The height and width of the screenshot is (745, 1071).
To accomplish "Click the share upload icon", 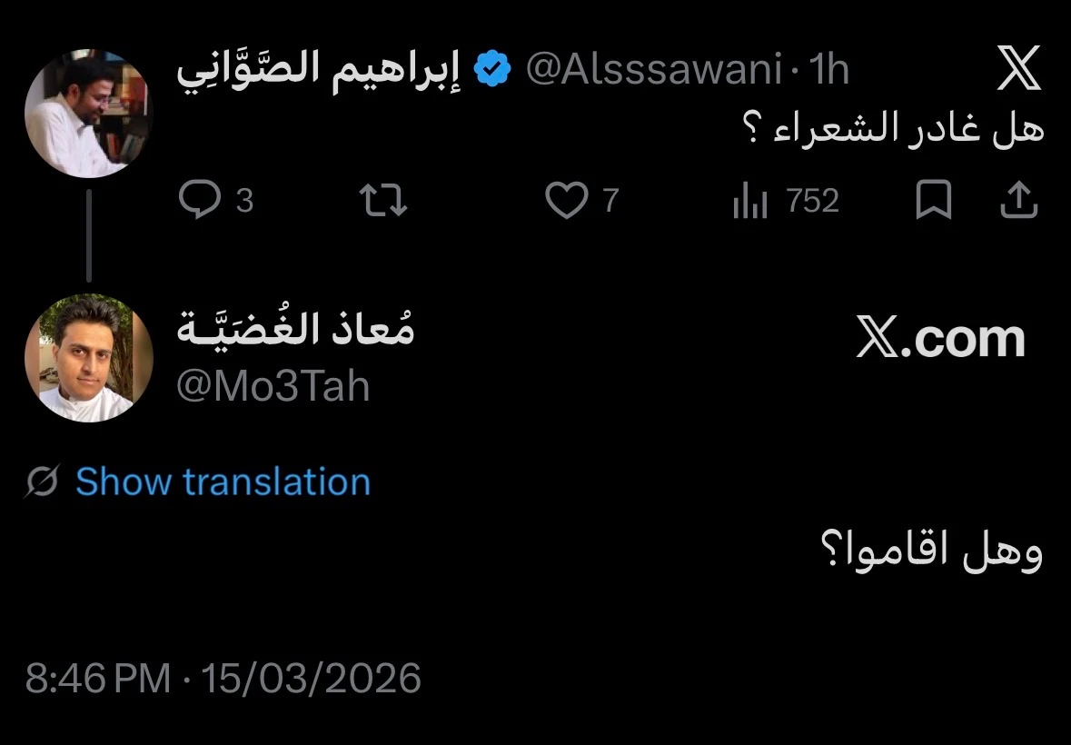I will [x=1018, y=201].
